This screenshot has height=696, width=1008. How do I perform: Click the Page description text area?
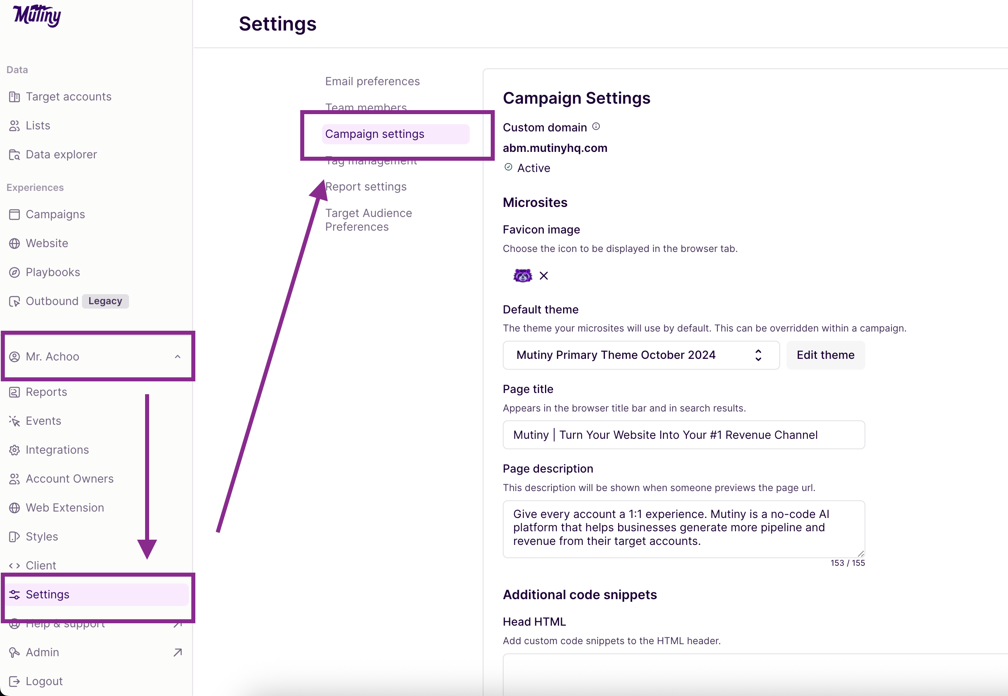tap(684, 528)
